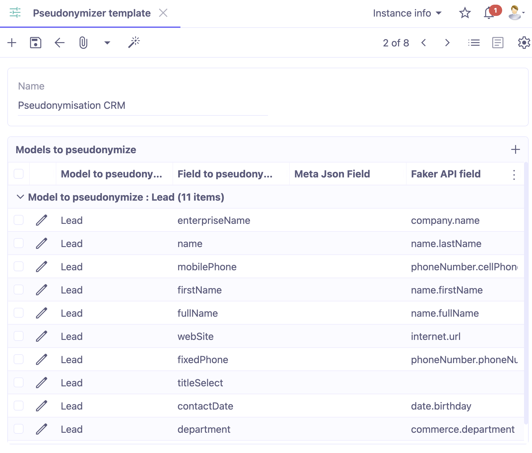The width and height of the screenshot is (532, 453).
Task: Select the checkbox for the enterpriseName row
Action: click(x=19, y=220)
